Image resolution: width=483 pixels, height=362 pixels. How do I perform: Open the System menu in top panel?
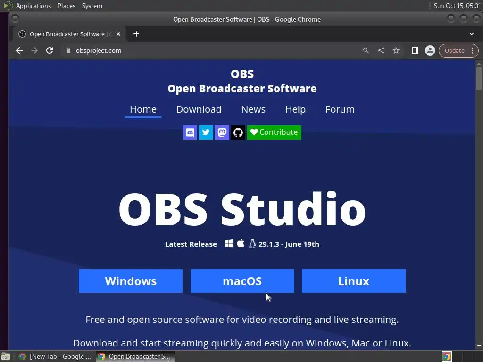pyautogui.click(x=92, y=6)
